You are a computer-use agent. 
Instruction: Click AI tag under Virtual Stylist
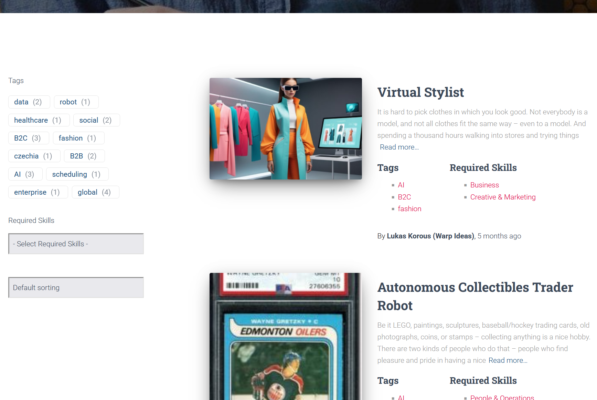tap(401, 185)
